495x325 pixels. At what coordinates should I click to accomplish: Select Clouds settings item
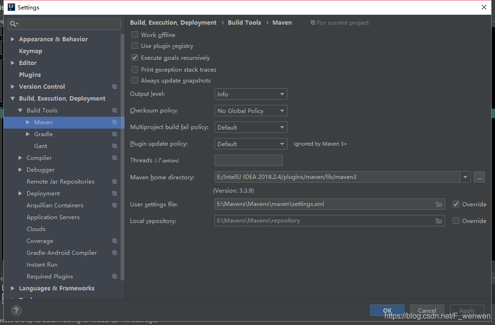36,229
